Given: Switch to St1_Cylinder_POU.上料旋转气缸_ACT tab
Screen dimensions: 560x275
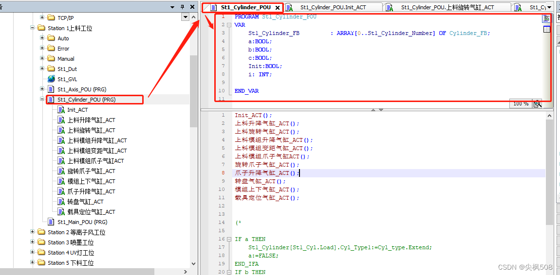Looking at the screenshot, I should point(447,7).
